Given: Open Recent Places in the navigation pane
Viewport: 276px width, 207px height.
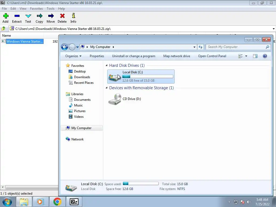Looking at the screenshot, I should 81,82.
